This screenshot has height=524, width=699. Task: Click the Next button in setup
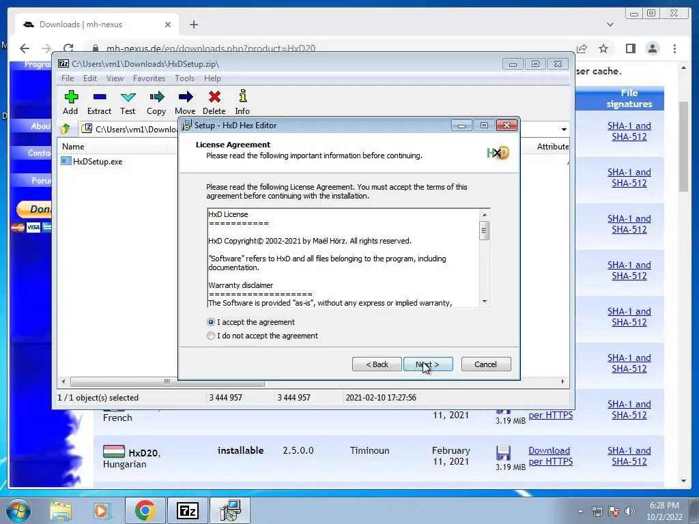pos(428,364)
